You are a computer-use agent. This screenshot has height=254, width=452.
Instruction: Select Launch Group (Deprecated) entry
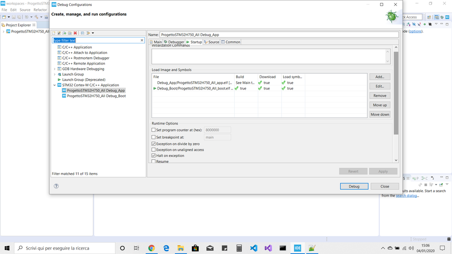tap(84, 80)
